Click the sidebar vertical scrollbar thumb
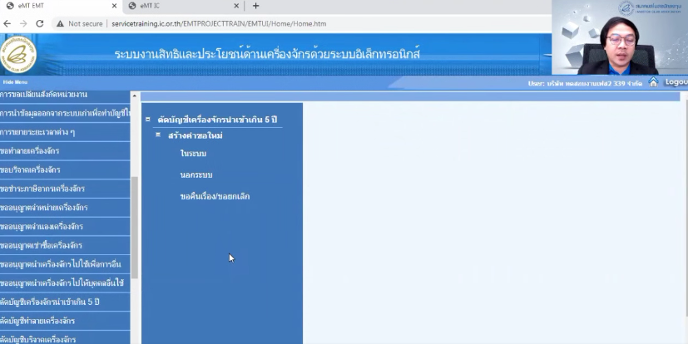This screenshot has width=688, height=344. click(x=134, y=228)
